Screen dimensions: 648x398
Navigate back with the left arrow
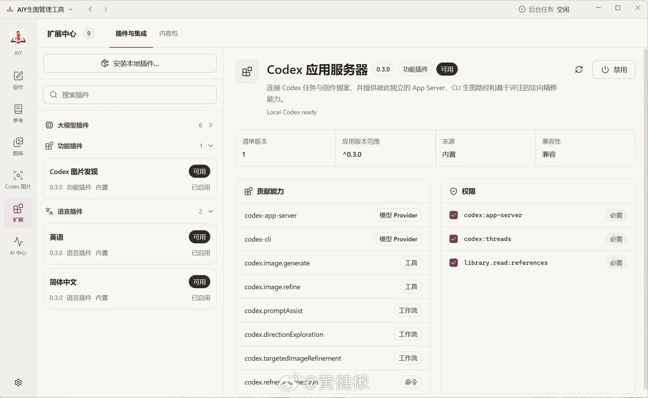(90, 9)
